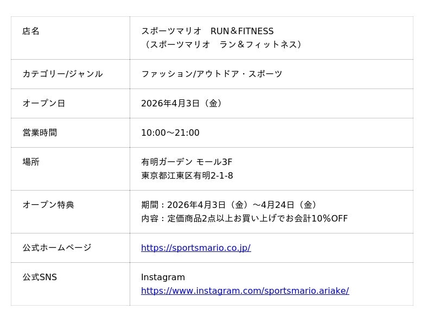Click the 営業時間 label cell
Image resolution: width=434 pixels, height=322 pixels.
[40, 132]
